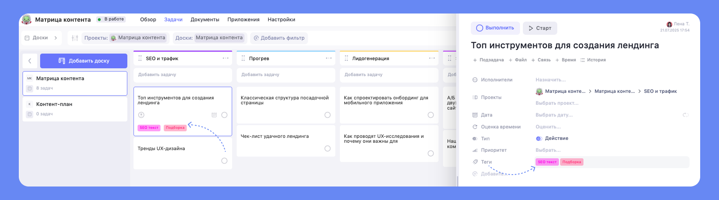This screenshot has width=719, height=200.
Task: Open task История
Action: [x=593, y=60]
